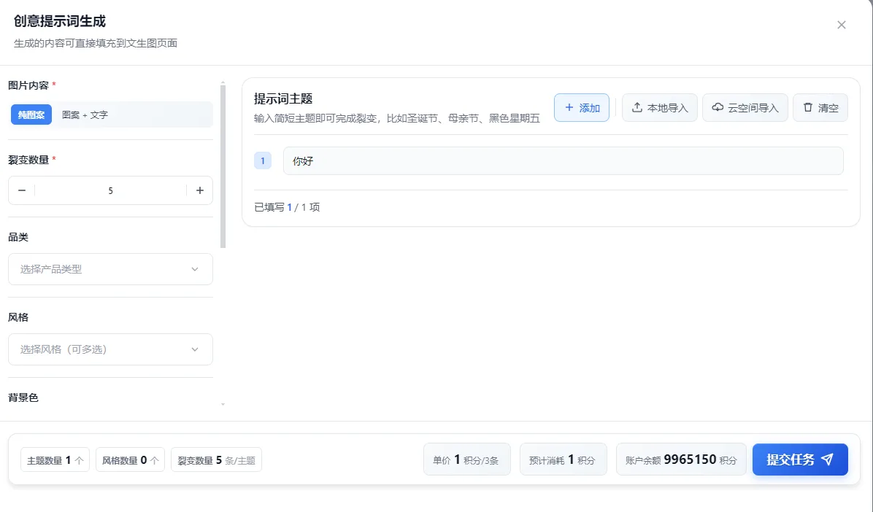Image resolution: width=873 pixels, height=512 pixels.
Task: Click the 裂变数量 number field showing 5
Action: point(110,190)
